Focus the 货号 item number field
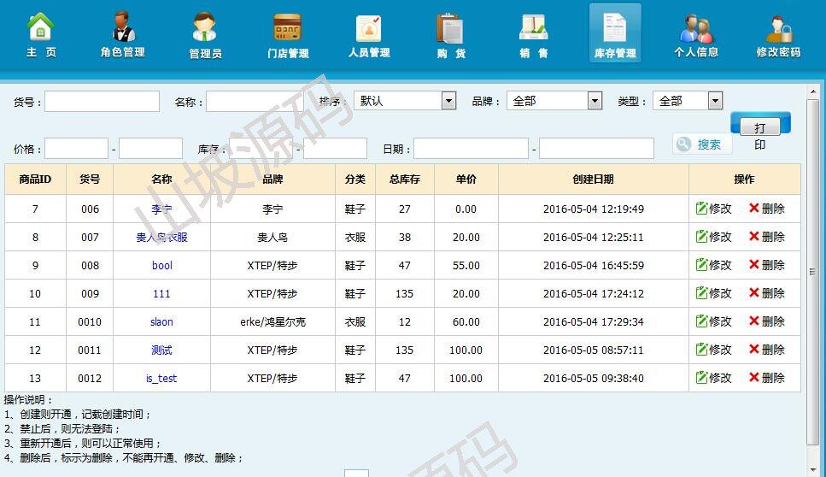The image size is (826, 477). (x=103, y=101)
